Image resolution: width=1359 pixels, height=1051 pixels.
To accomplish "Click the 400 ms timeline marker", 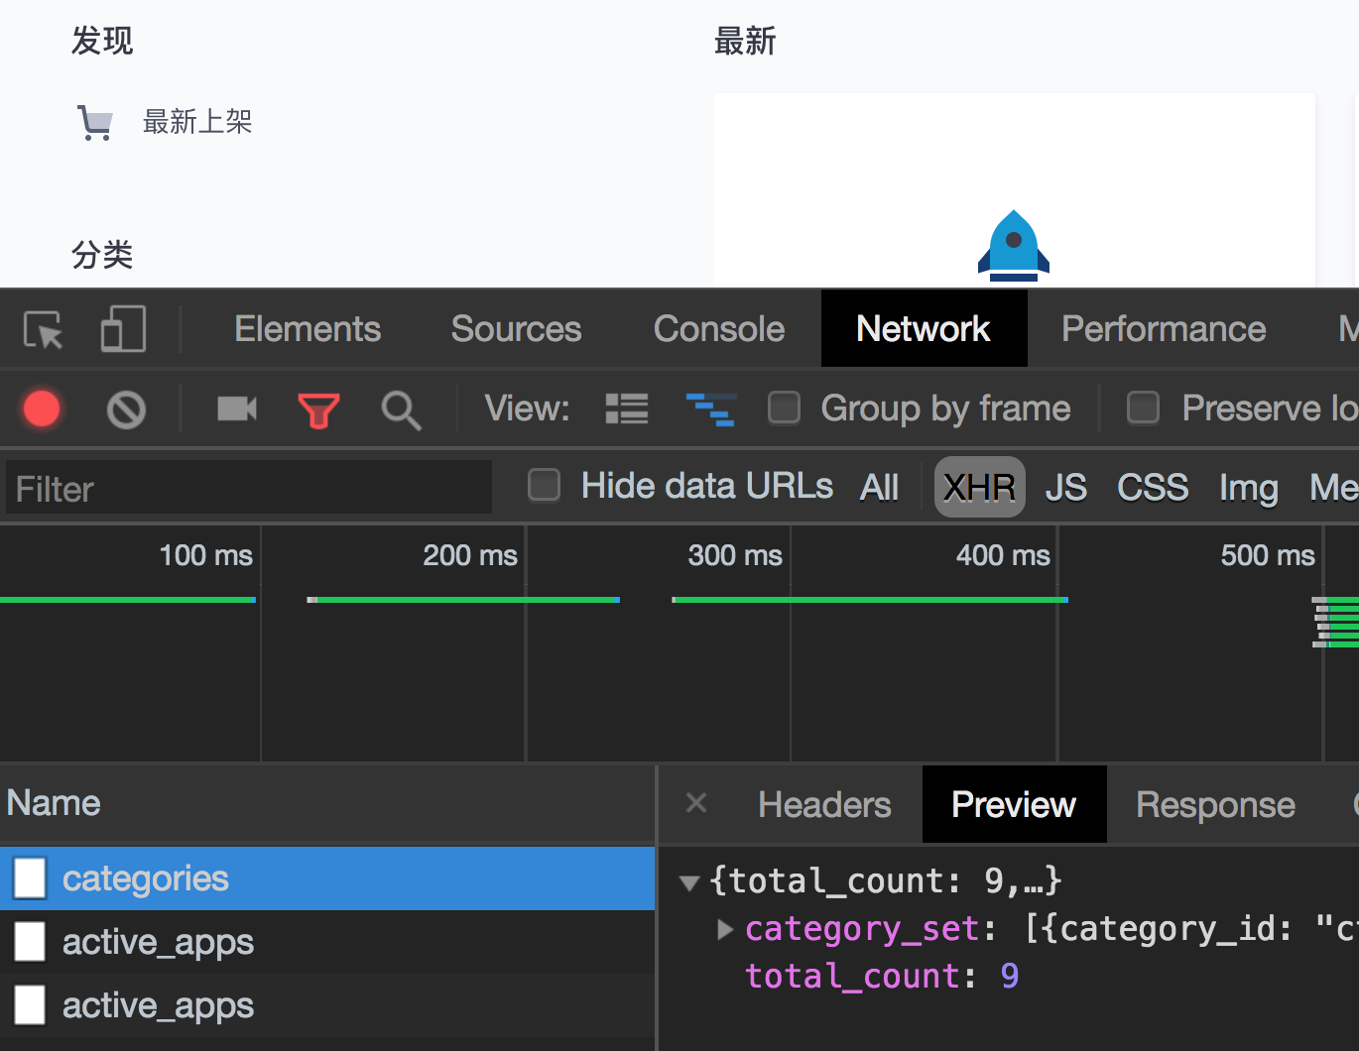I will pos(1002,555).
